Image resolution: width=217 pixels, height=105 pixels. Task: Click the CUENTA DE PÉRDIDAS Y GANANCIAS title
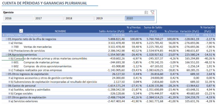(44, 3)
